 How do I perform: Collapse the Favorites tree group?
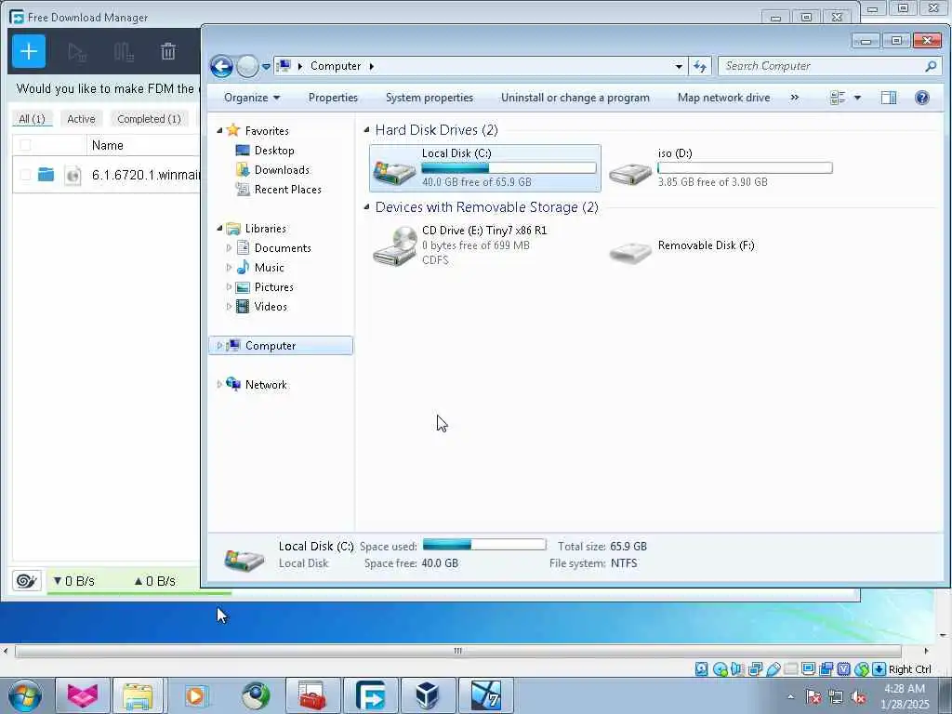click(x=219, y=130)
